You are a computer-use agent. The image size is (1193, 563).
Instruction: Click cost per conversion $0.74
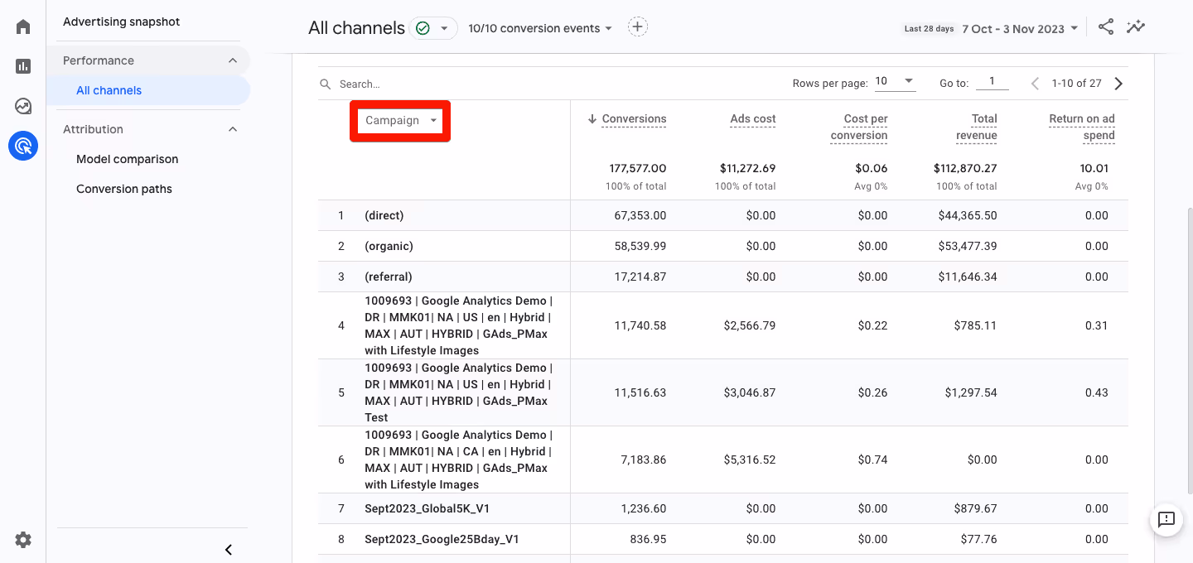(872, 460)
